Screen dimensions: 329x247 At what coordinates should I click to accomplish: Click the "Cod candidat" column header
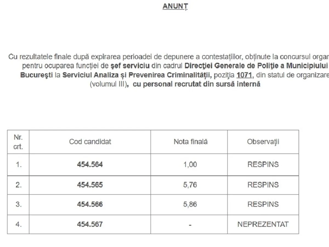tap(90, 142)
